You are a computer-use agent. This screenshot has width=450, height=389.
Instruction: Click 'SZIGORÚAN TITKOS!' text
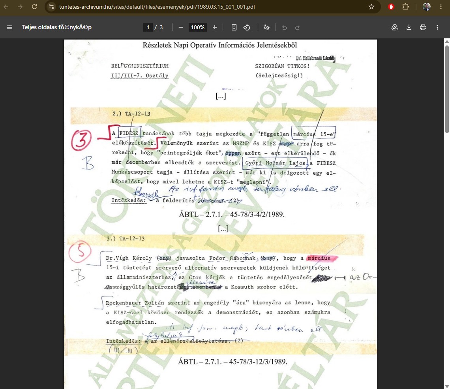tap(282, 66)
